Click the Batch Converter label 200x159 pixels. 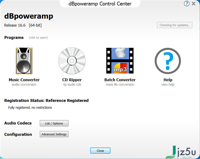[x=120, y=80]
